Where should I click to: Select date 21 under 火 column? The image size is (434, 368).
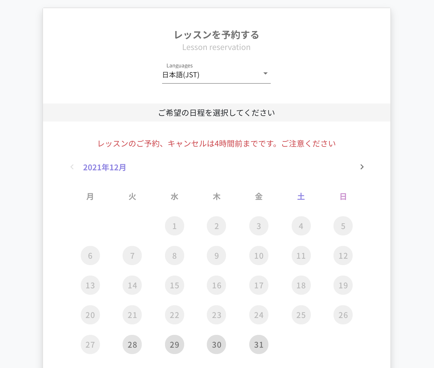[x=132, y=315]
